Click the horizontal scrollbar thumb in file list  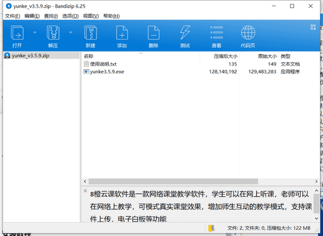click(x=173, y=181)
